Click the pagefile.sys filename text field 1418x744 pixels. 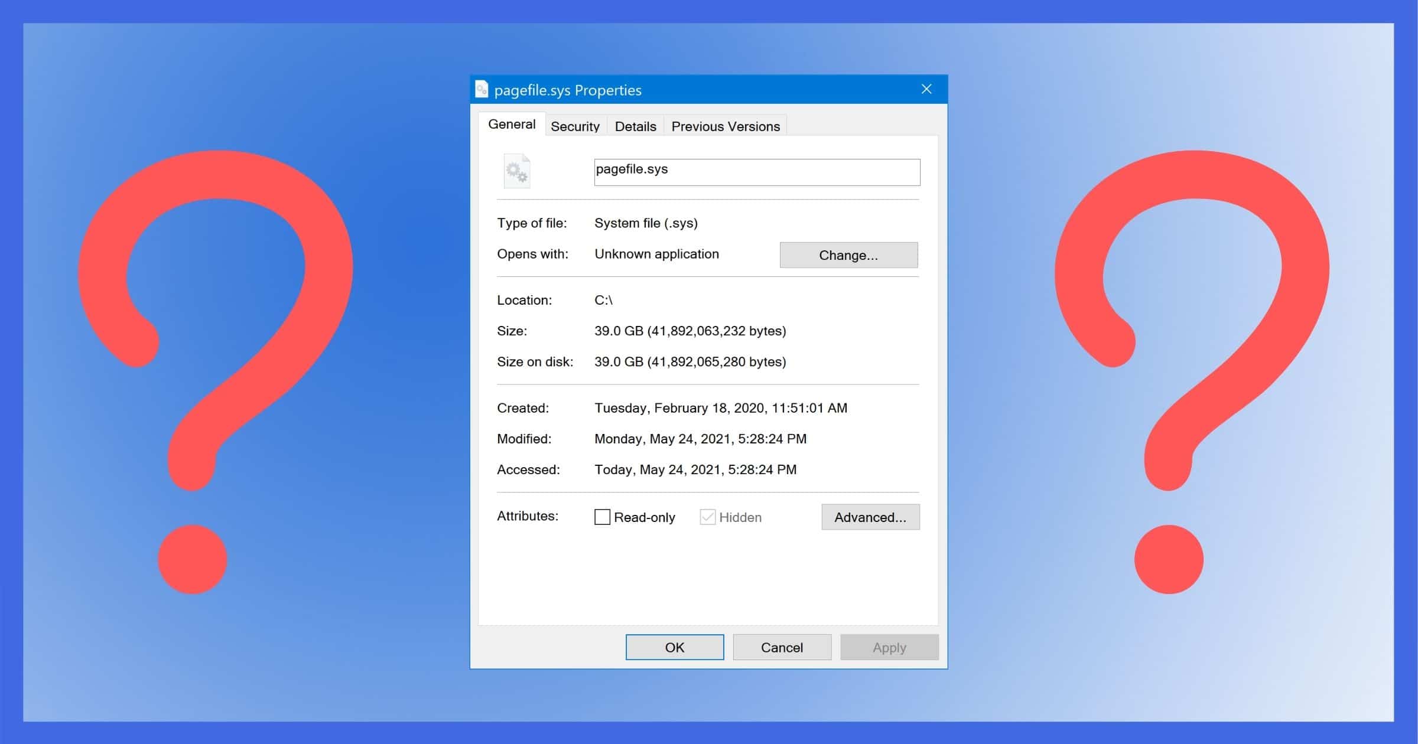756,172
